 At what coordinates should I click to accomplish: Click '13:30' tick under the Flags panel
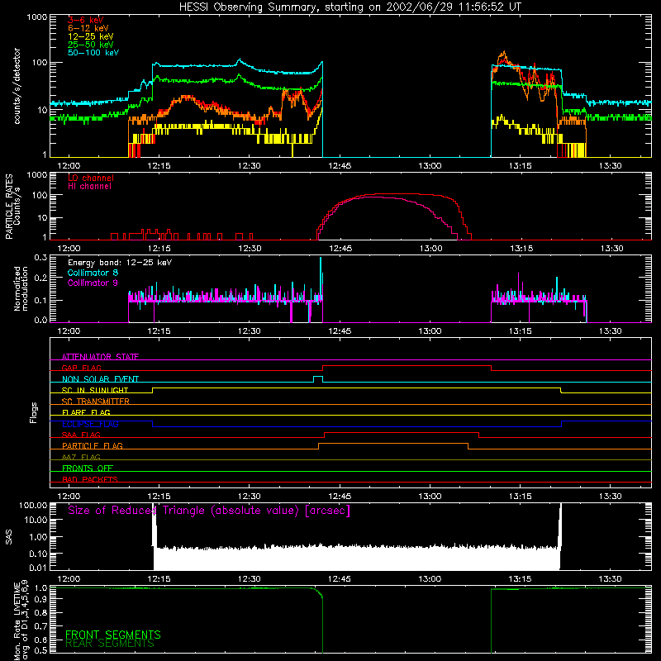(611, 497)
